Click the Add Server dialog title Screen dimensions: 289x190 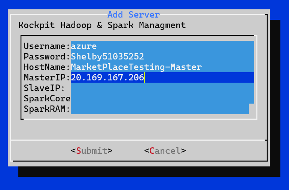[134, 15]
